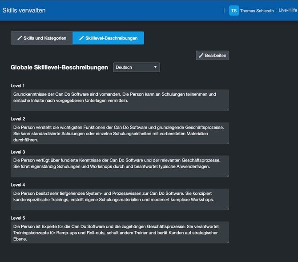Open the Deutsch language dropdown
Screen dimensions: 298x262
137,68
